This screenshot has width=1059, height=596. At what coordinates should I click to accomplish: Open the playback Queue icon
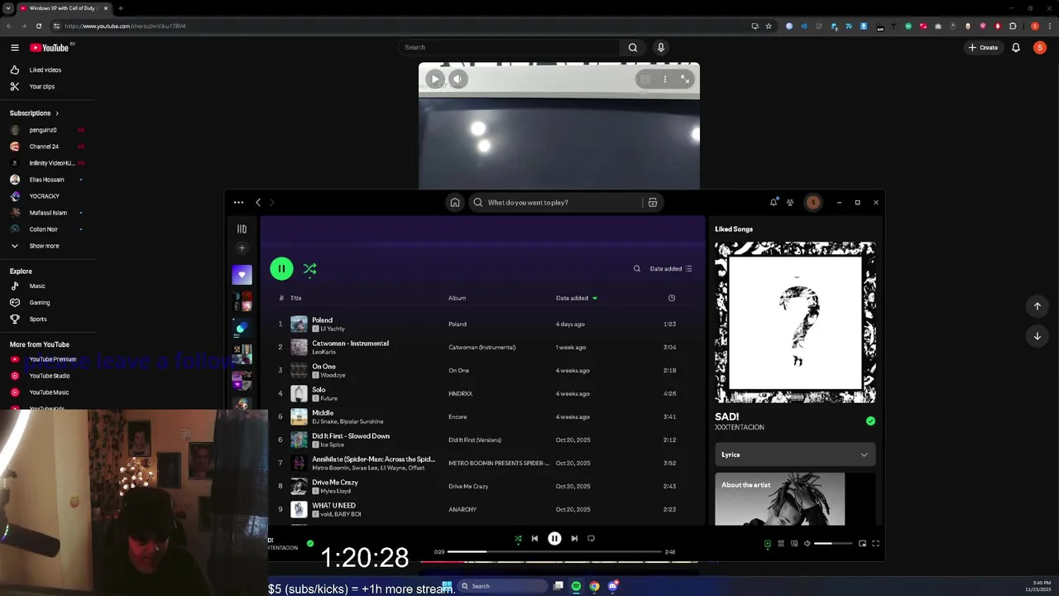point(780,544)
